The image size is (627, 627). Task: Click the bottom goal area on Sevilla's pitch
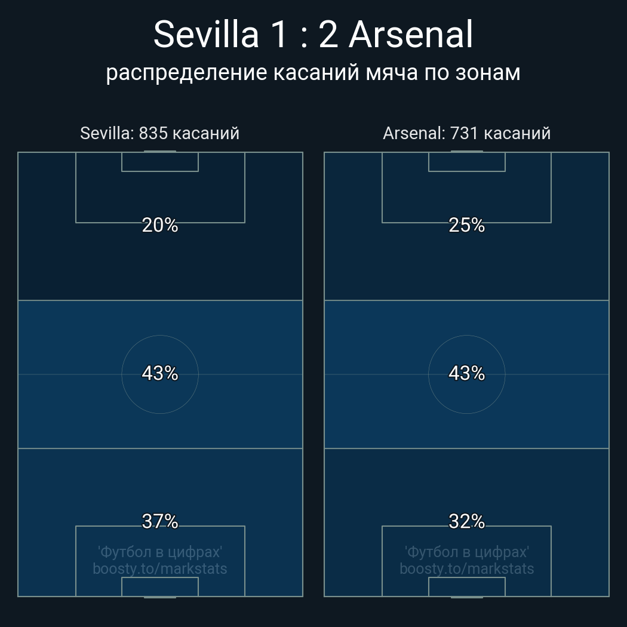(160, 587)
